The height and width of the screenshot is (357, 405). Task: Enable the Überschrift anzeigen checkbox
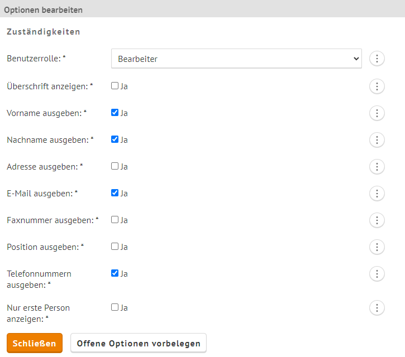(115, 86)
